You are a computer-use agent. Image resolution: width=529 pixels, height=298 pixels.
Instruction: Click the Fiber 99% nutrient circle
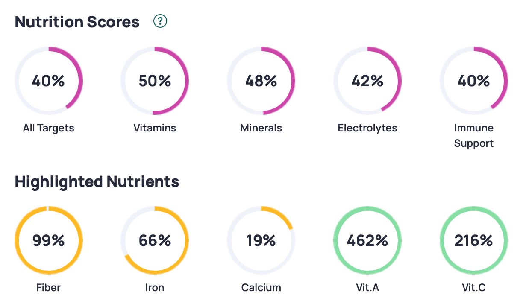[x=48, y=241]
